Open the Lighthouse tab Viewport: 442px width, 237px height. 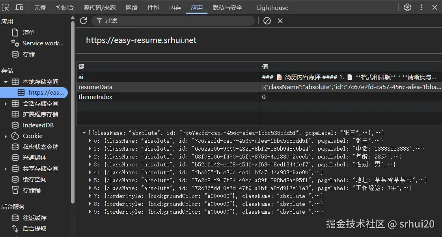pos(272,7)
